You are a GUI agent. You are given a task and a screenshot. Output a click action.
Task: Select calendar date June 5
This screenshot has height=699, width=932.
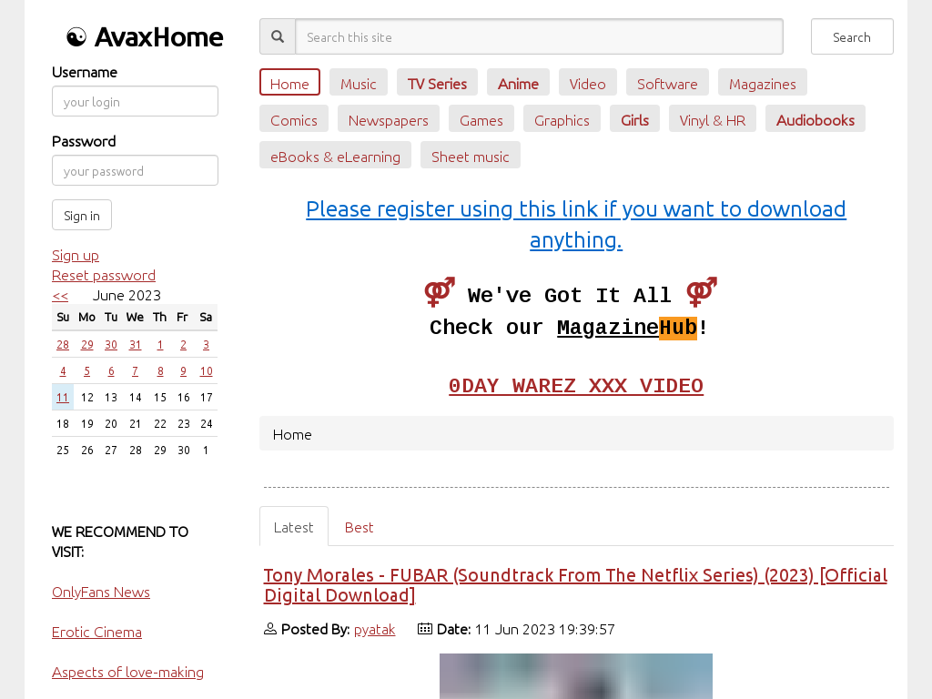[86, 371]
